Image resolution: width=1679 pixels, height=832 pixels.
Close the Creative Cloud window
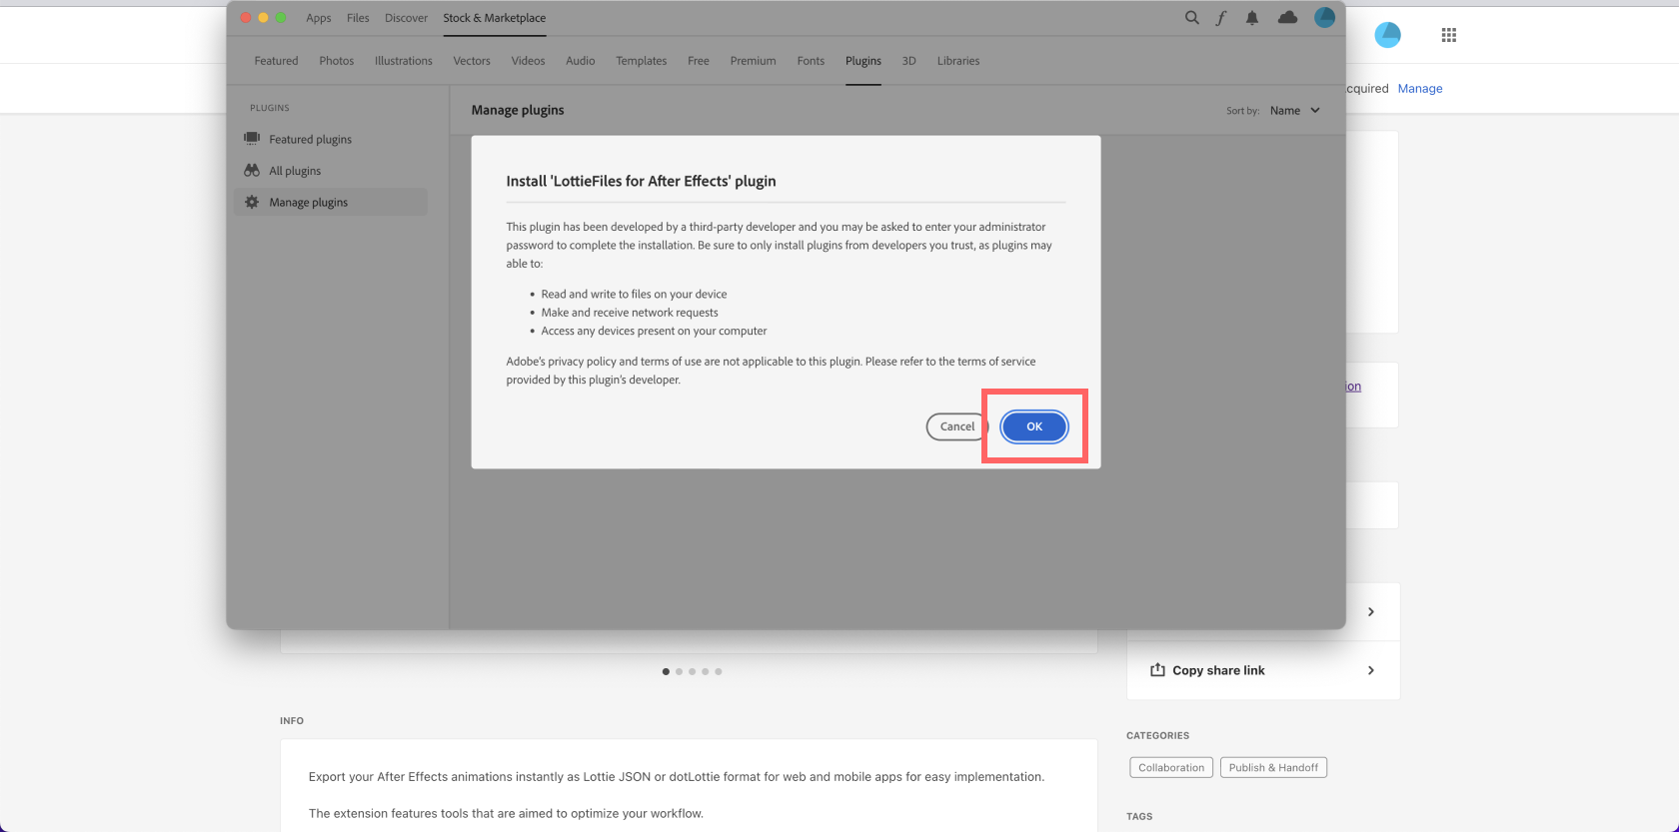tap(245, 18)
